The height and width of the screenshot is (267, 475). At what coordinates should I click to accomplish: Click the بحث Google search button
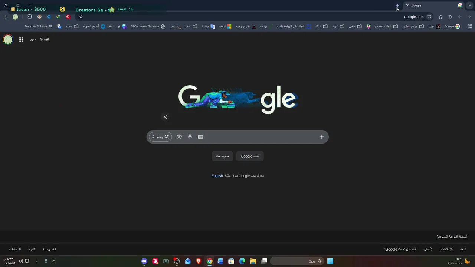pyautogui.click(x=250, y=156)
